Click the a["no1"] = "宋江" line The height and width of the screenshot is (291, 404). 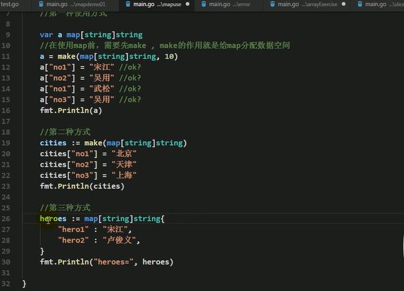90,67
